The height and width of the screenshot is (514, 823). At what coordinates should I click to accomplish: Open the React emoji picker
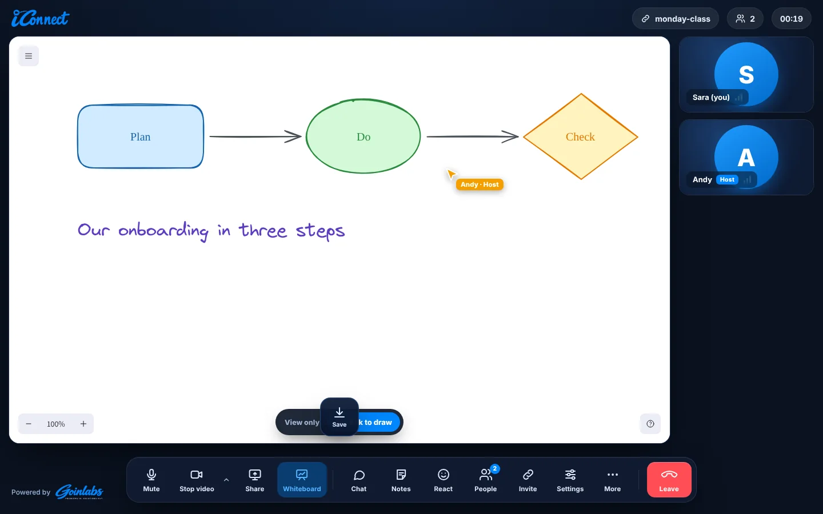(x=444, y=480)
